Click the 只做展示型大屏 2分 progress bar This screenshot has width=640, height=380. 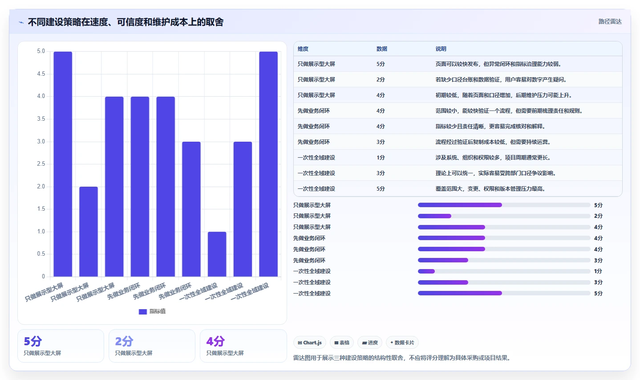(504, 216)
